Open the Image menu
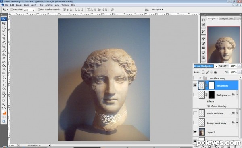Screen dimensions: 242x148 tap(19, 5)
